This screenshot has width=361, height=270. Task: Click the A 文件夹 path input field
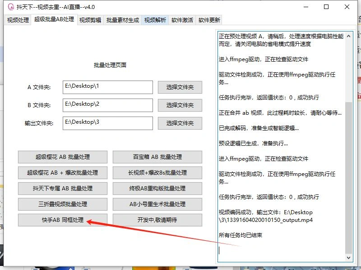tap(107, 87)
